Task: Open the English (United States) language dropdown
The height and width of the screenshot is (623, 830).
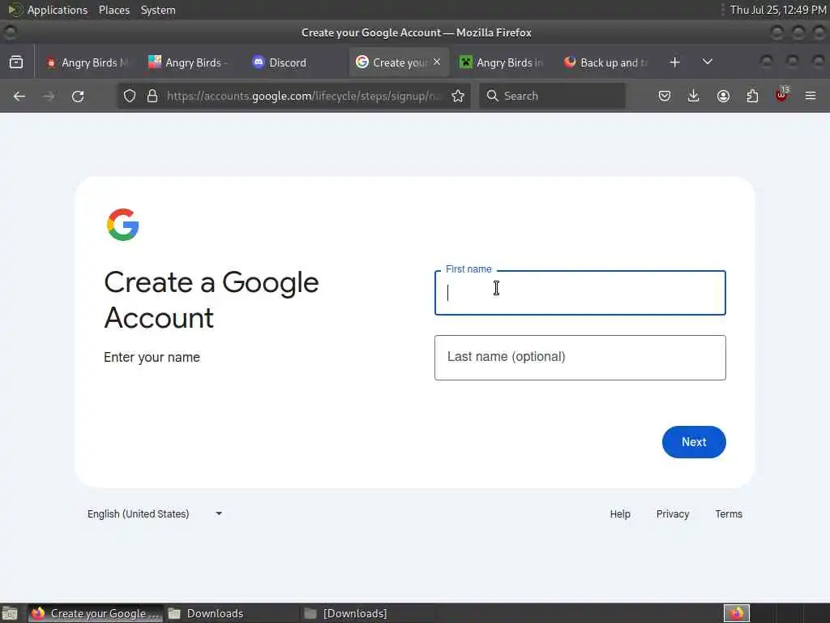Action: (x=155, y=513)
